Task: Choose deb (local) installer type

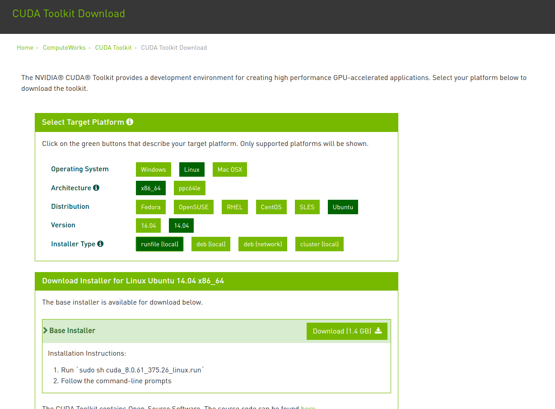Action: tap(211, 244)
